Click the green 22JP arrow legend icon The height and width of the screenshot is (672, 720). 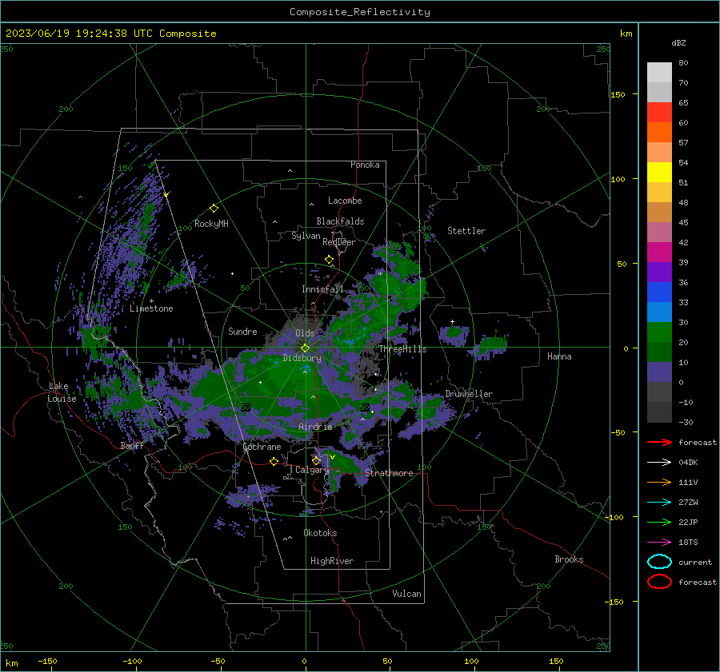[659, 522]
